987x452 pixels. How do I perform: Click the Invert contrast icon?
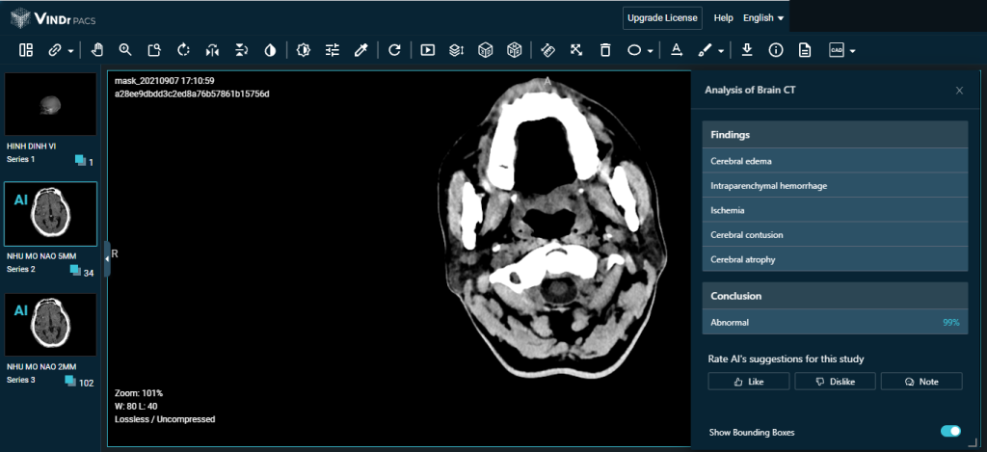(x=269, y=49)
